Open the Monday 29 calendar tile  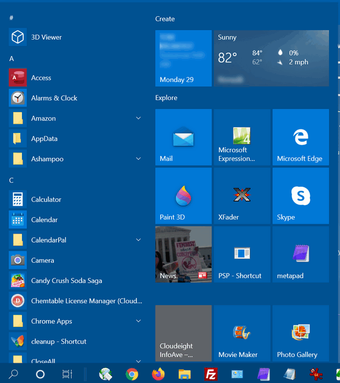(x=183, y=58)
